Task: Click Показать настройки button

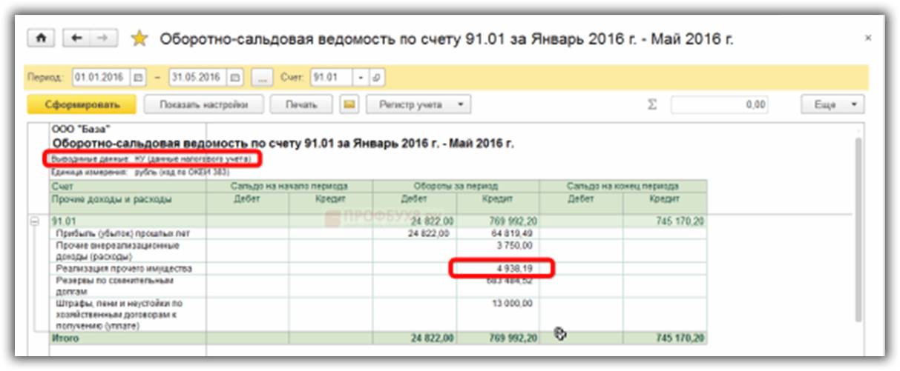Action: click(x=202, y=105)
